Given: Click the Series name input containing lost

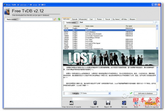Looking at the screenshot, I should (x=116, y=22).
